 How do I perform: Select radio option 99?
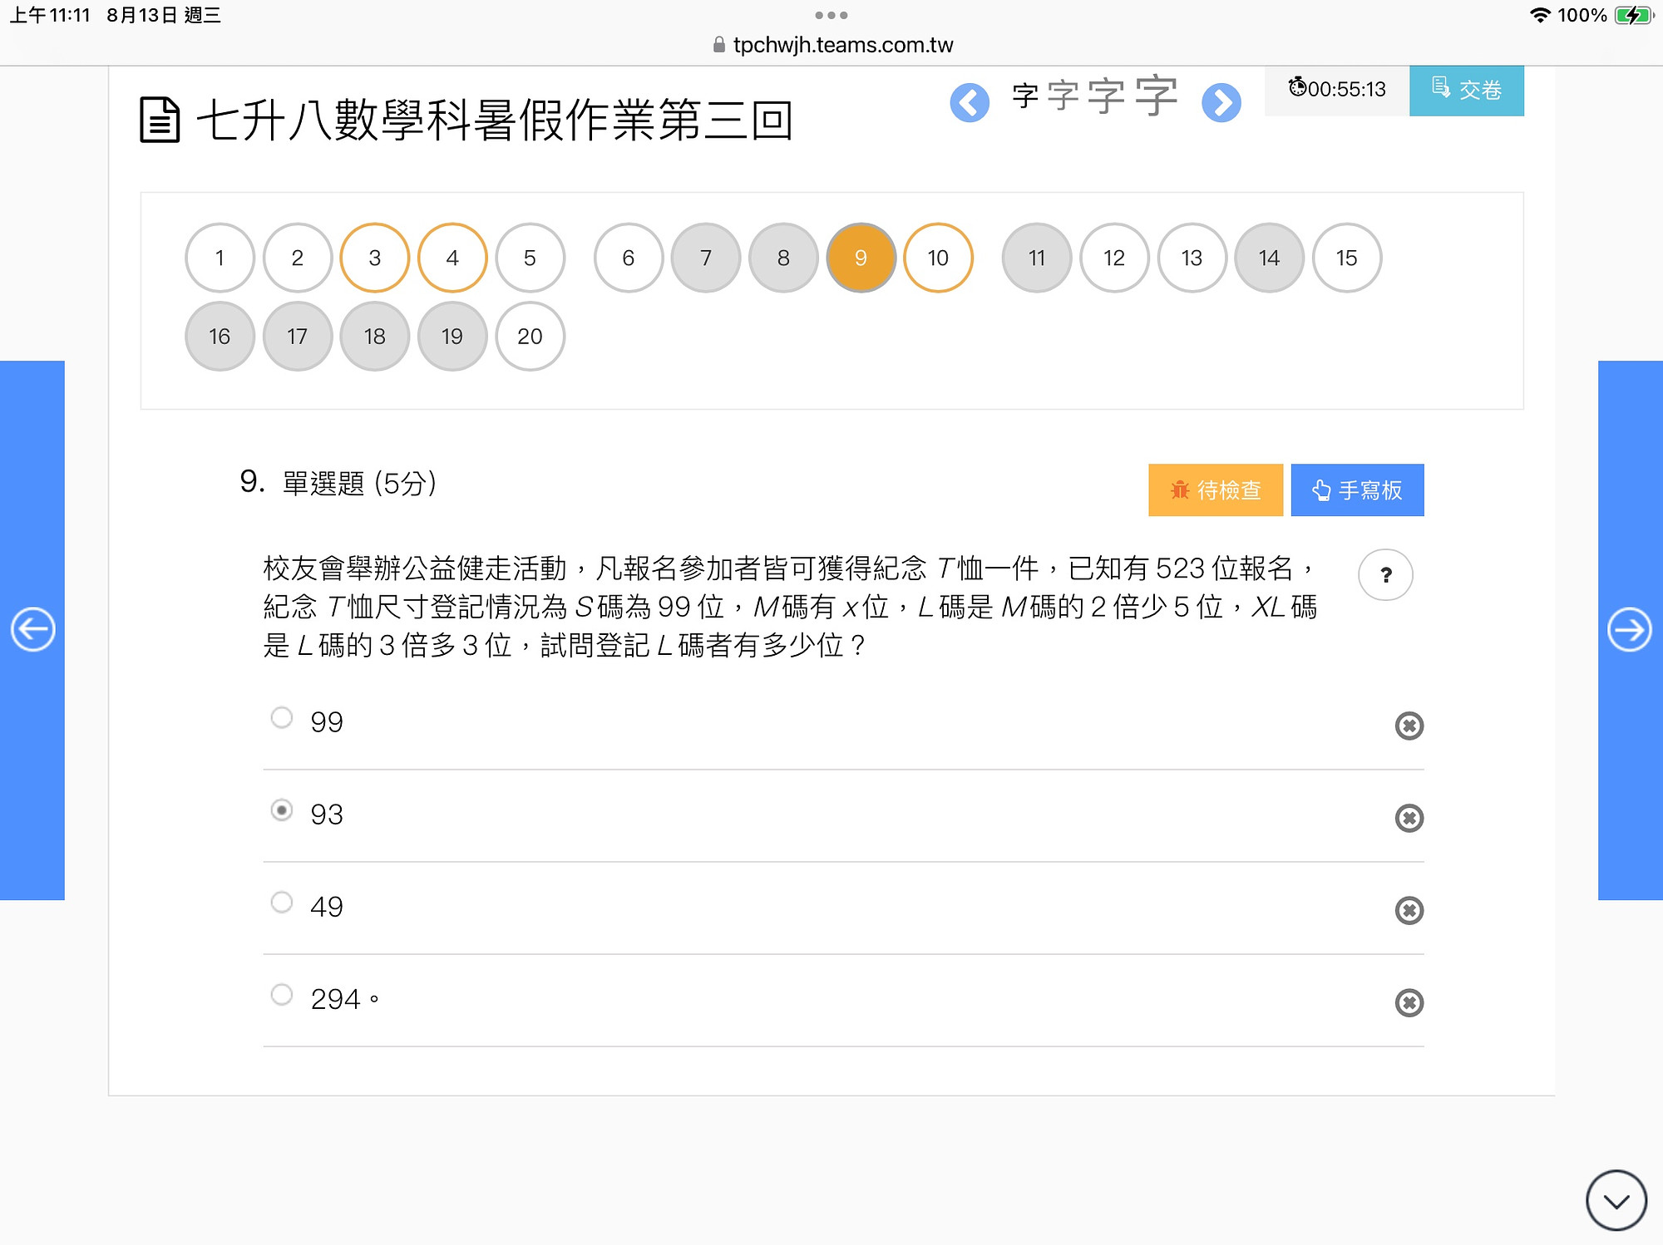pos(282,717)
